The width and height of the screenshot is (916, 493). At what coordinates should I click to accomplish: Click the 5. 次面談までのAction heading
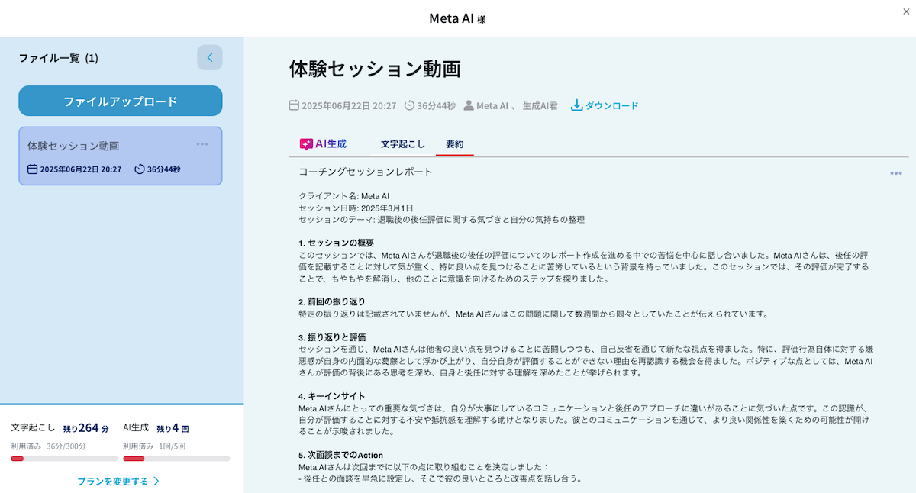pyautogui.click(x=340, y=455)
